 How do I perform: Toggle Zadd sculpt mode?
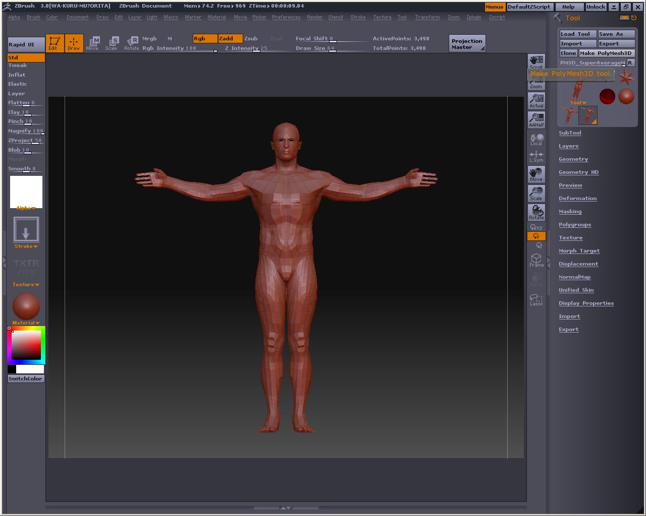coord(230,38)
